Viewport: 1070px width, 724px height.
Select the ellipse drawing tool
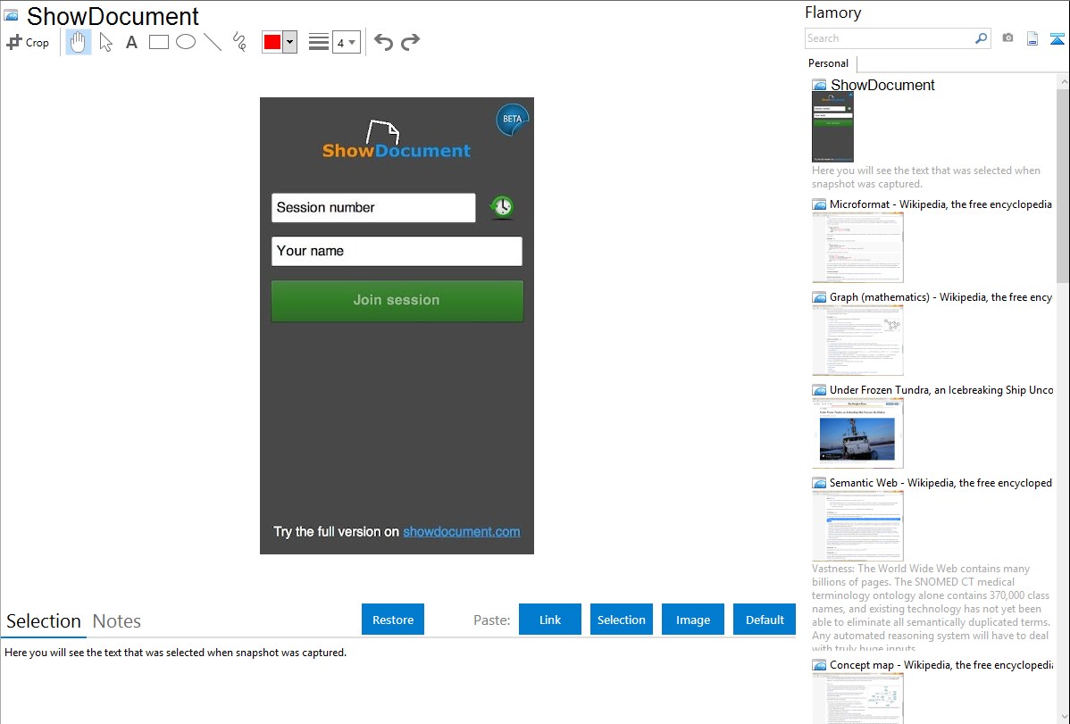click(x=186, y=42)
